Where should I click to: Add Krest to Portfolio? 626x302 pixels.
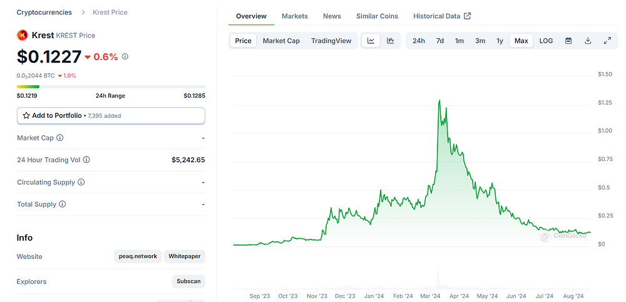111,115
